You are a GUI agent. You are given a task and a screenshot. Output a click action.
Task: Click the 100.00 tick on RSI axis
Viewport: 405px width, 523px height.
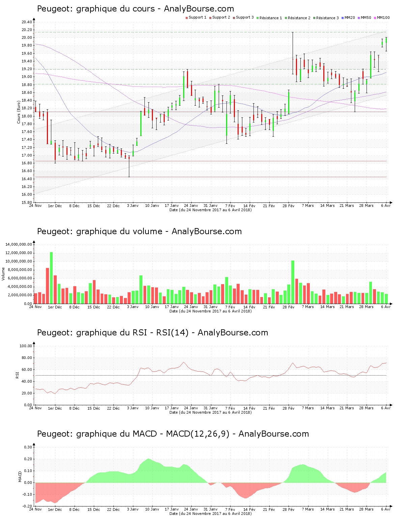[x=26, y=346]
